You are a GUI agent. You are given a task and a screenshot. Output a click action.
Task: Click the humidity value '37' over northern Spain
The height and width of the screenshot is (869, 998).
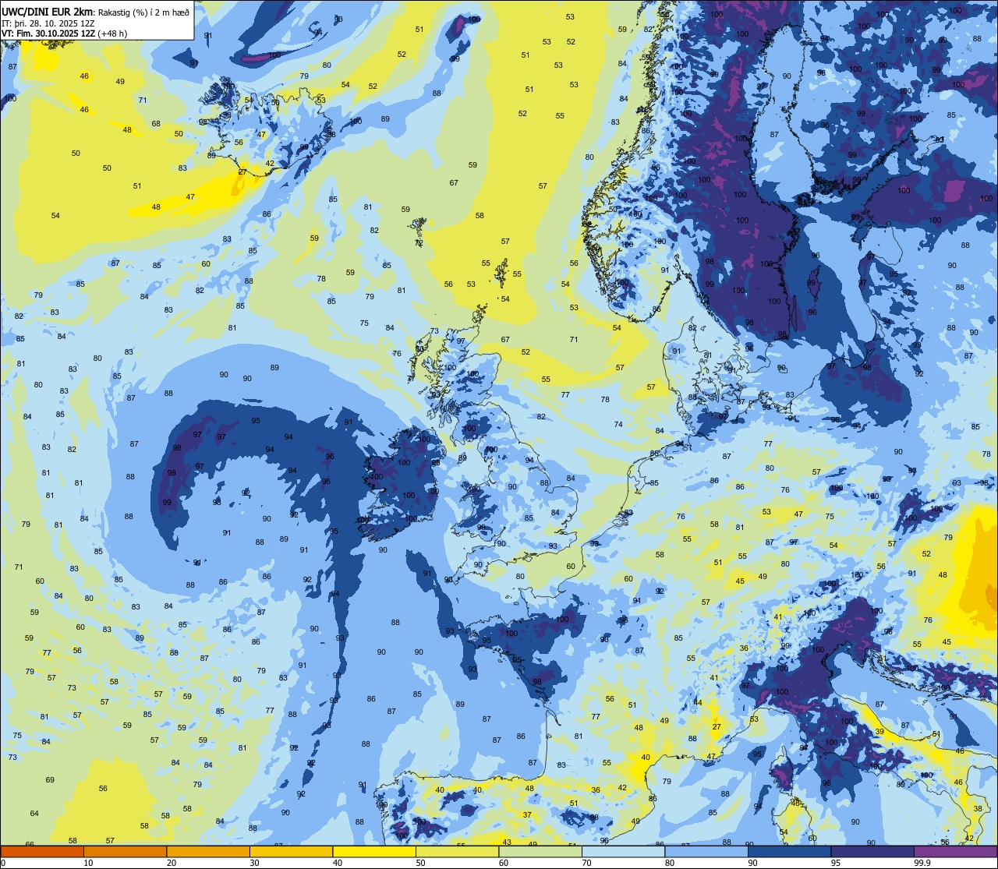tap(527, 815)
